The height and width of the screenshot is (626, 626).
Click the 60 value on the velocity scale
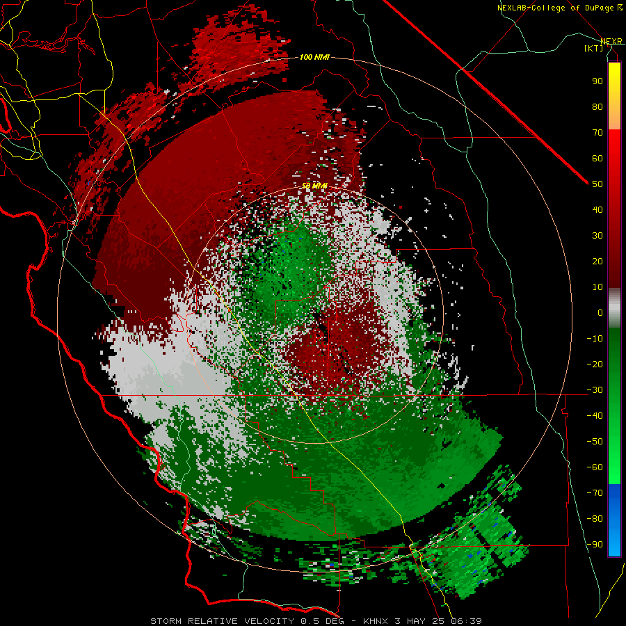tap(597, 158)
